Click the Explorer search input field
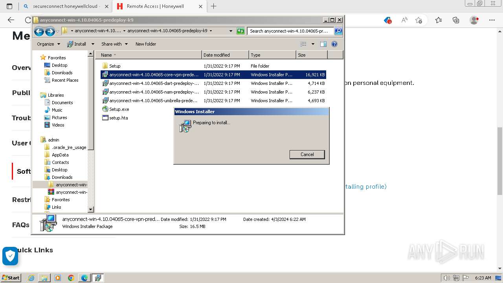The width and height of the screenshot is (503, 283). click(x=290, y=31)
